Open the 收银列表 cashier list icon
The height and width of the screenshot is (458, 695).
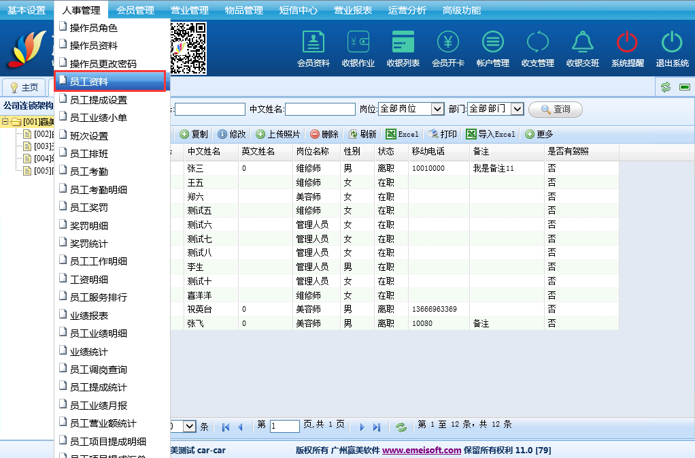403,48
